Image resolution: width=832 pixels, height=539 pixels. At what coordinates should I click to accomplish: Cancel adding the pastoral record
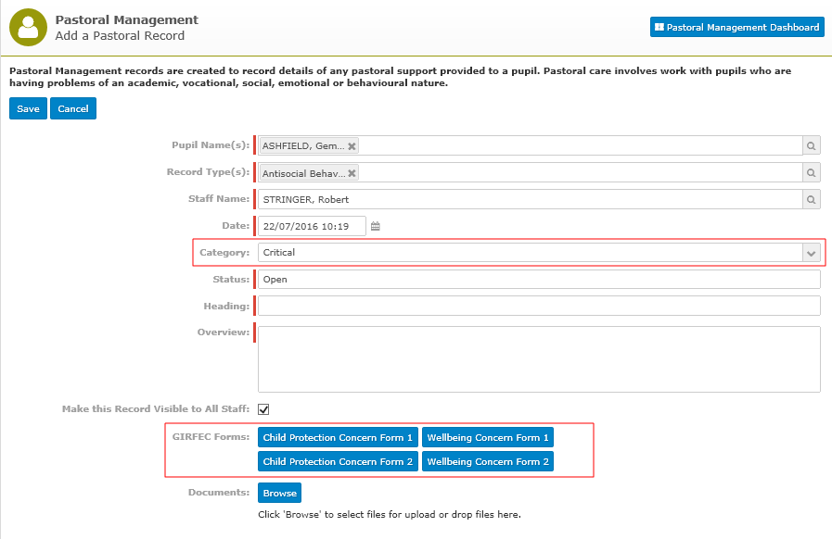(73, 108)
